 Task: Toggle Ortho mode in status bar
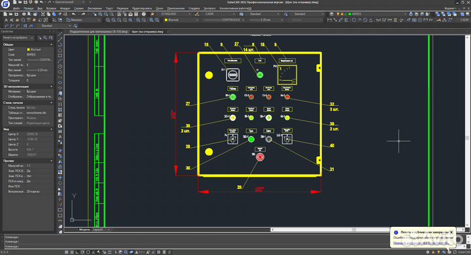[77, 252]
